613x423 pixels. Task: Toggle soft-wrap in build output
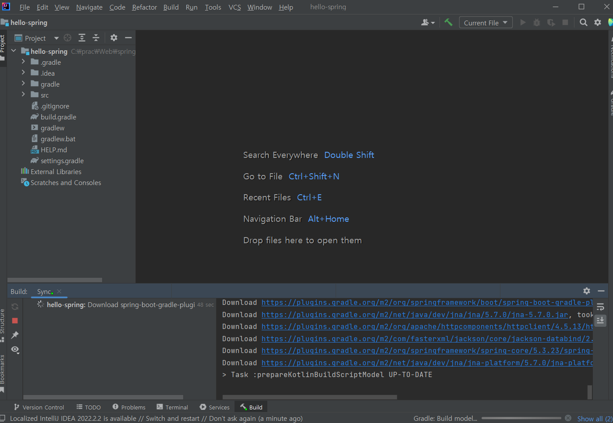pyautogui.click(x=600, y=307)
